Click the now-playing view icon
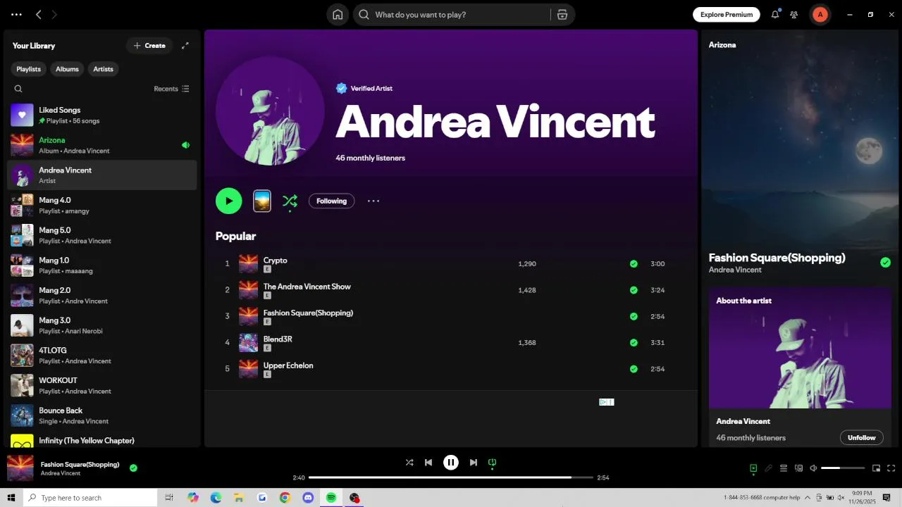The width and height of the screenshot is (902, 507). [753, 468]
